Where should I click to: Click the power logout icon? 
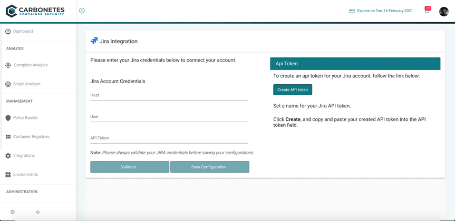pyautogui.click(x=38, y=212)
